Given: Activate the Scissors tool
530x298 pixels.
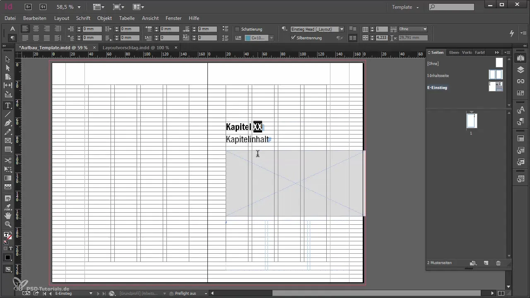Looking at the screenshot, I should [8, 160].
